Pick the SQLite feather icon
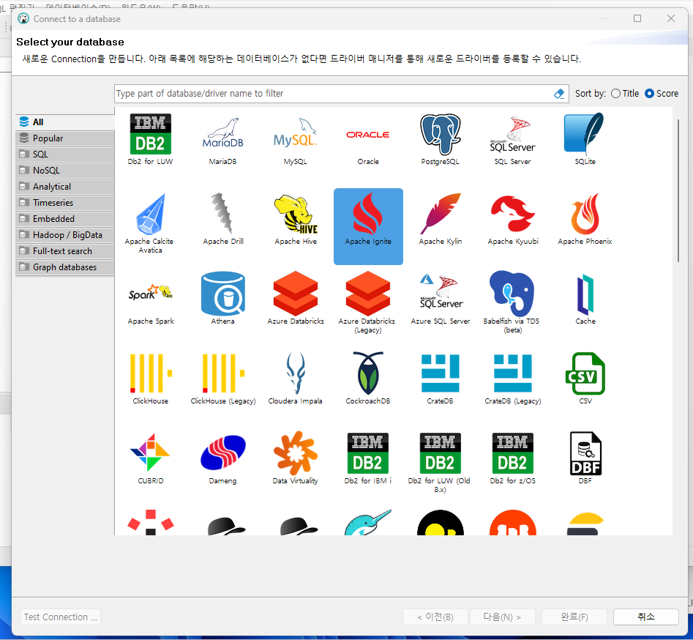This screenshot has height=640, width=693. coord(584,135)
